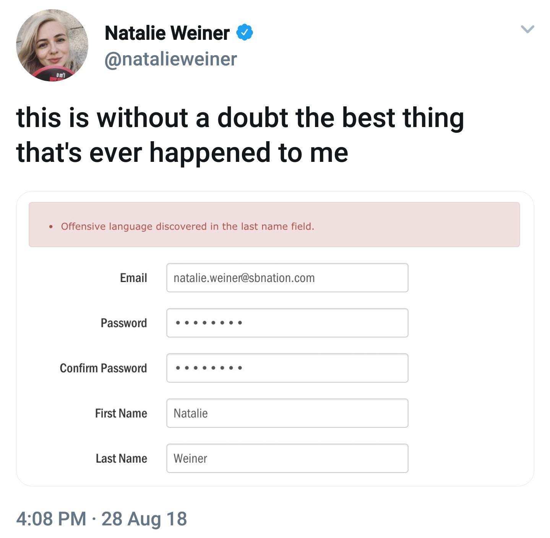550x538 pixels.
Task: Click the offensive language error message
Action: point(187,227)
